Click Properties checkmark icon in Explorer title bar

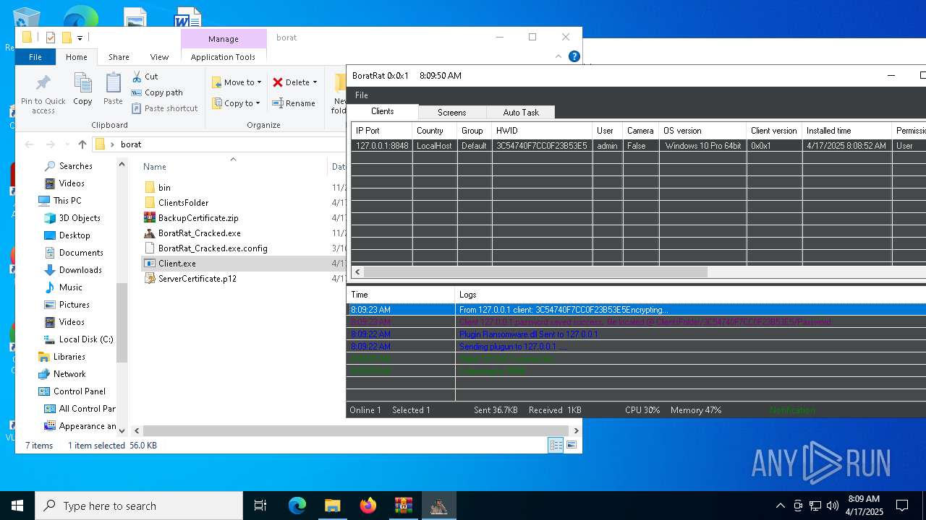50,38
